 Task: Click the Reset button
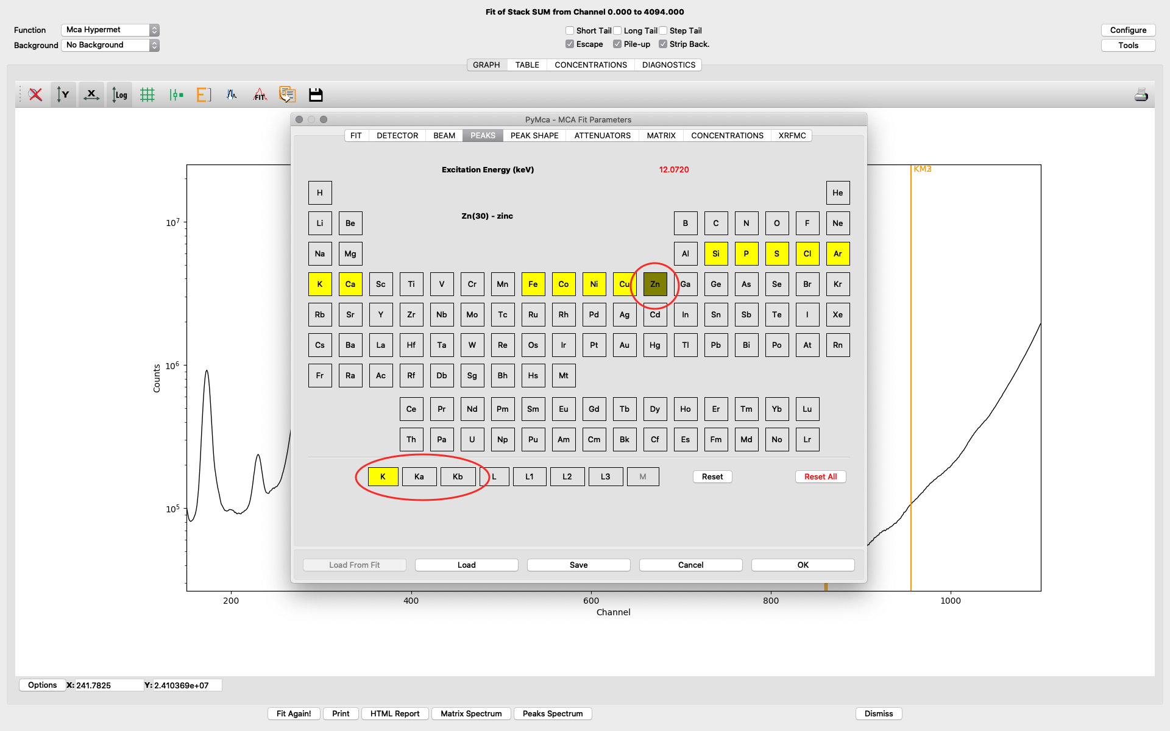[712, 476]
